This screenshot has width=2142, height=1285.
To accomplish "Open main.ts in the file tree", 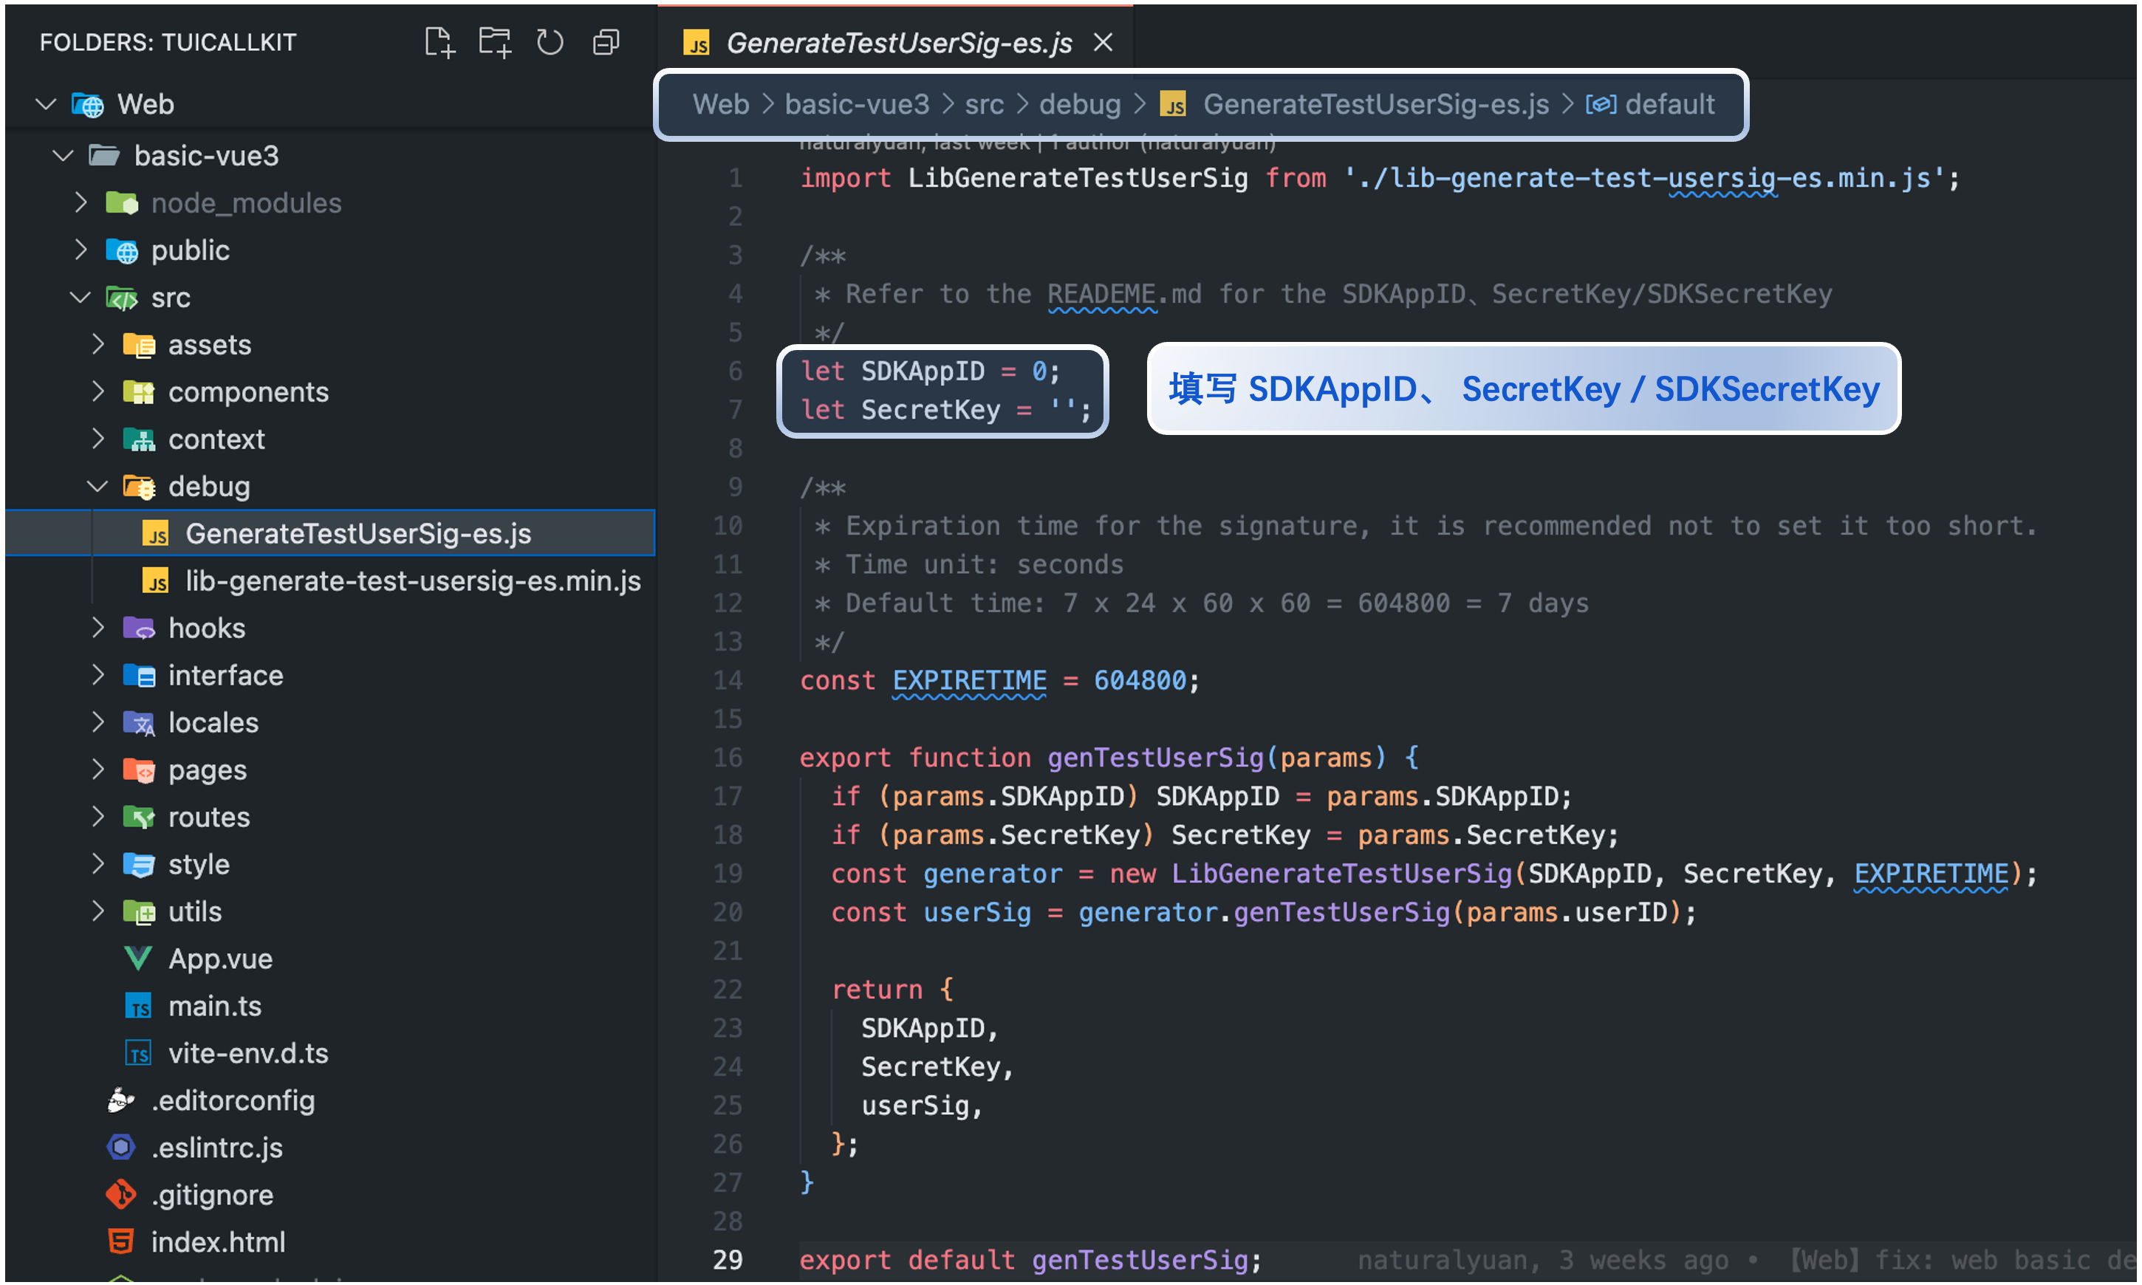I will [x=214, y=1005].
